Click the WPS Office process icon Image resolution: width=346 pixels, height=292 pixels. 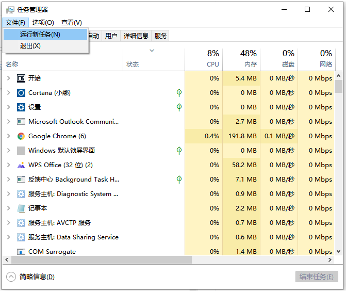(x=21, y=165)
